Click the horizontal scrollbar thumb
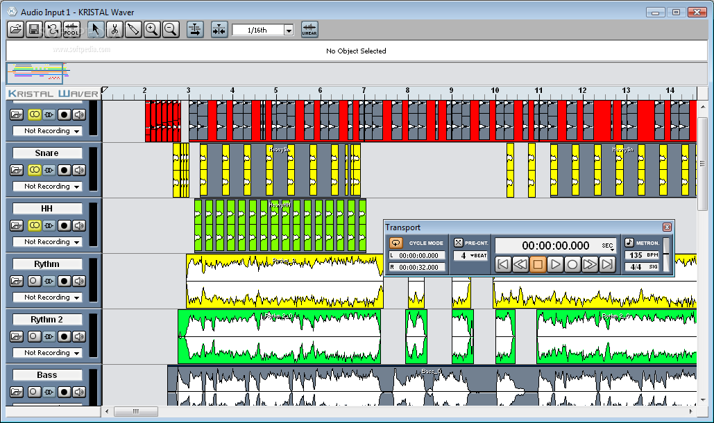This screenshot has width=714, height=423. (136, 411)
